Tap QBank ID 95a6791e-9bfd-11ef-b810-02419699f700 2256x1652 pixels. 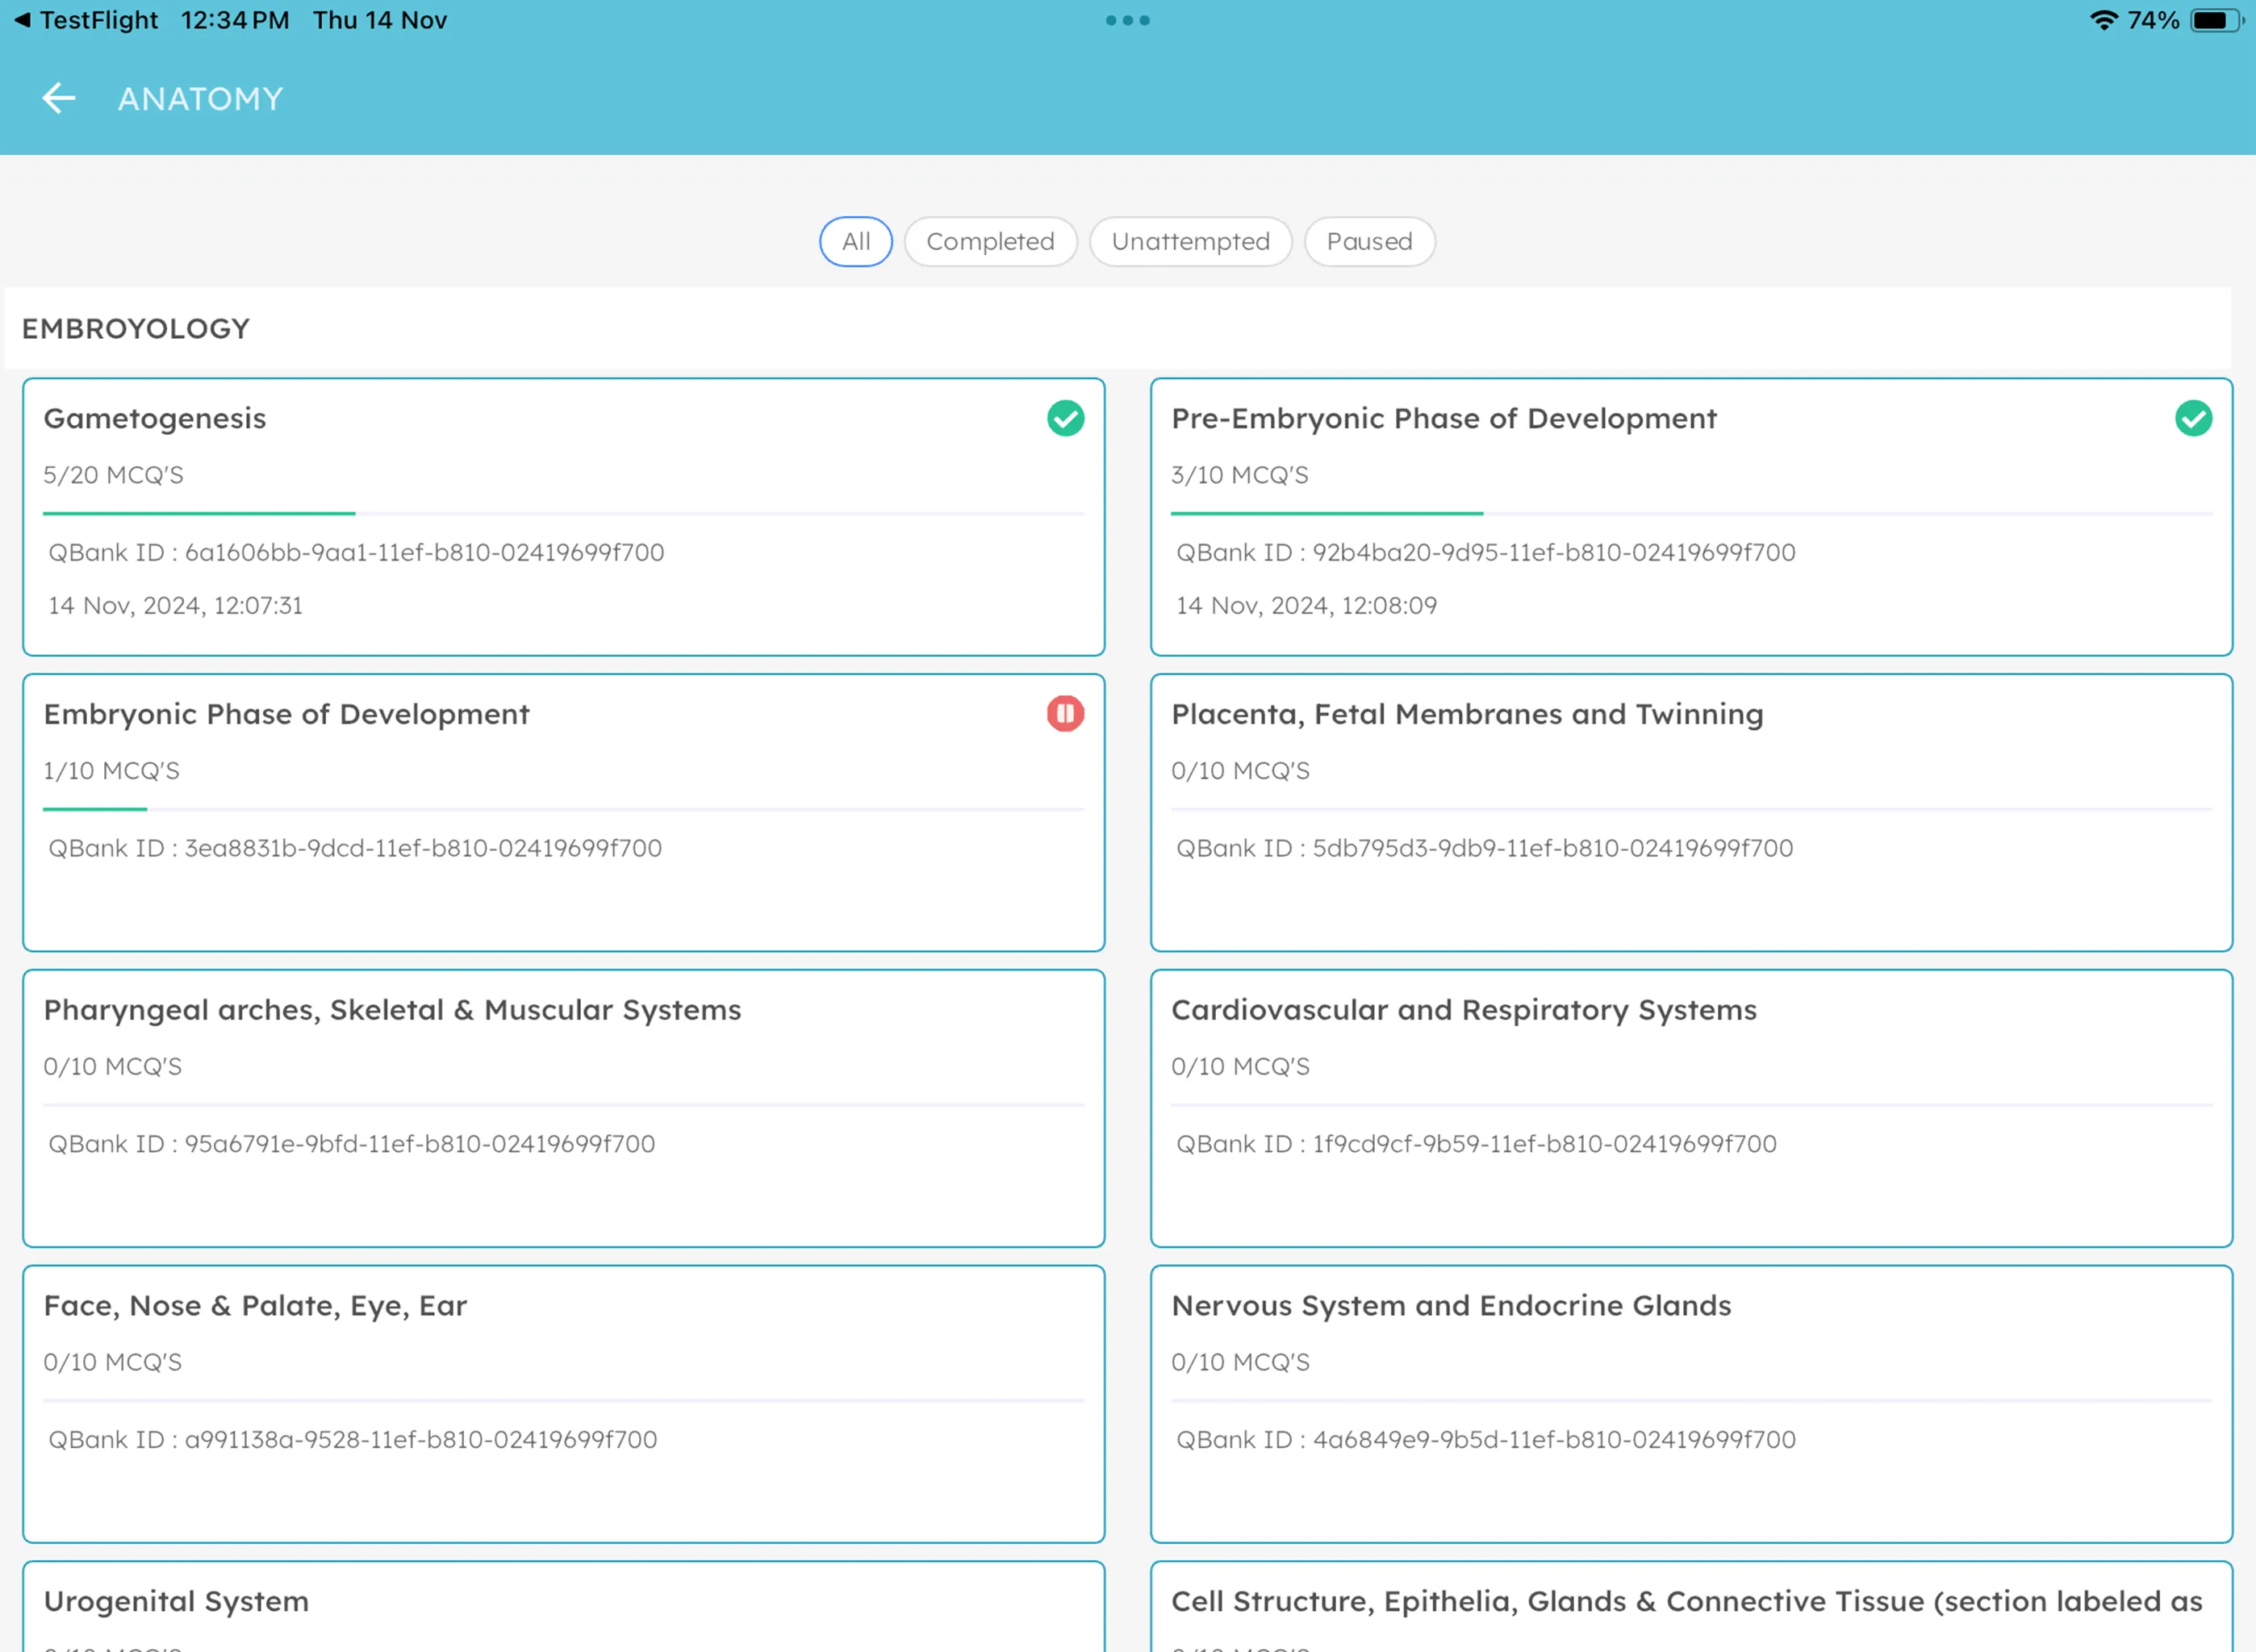(352, 1145)
